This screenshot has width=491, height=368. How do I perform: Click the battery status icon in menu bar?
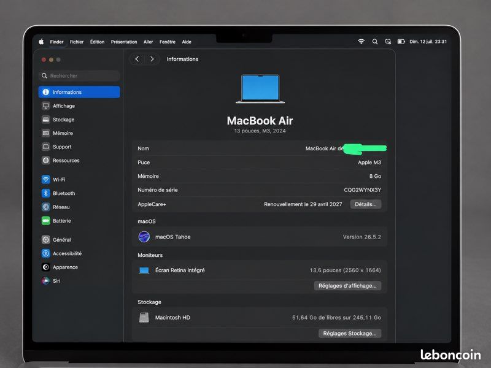pyautogui.click(x=401, y=41)
